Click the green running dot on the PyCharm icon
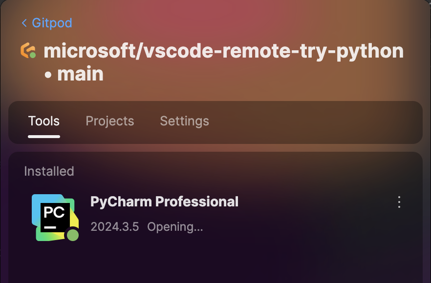431x283 pixels. pyautogui.click(x=73, y=235)
